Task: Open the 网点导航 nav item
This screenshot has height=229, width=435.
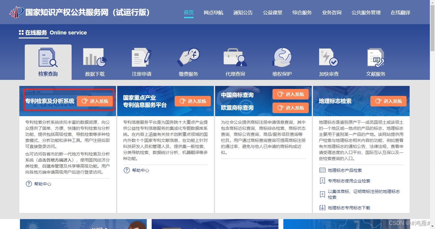Action: coord(214,13)
